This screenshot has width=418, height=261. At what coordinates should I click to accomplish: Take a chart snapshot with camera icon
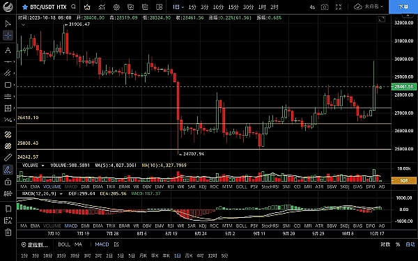tap(325, 7)
